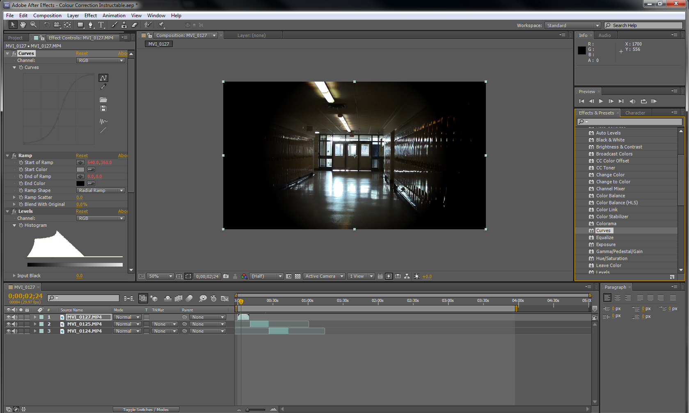Select the Brush tool in the toolbar
This screenshot has width=689, height=413.
pyautogui.click(x=114, y=25)
